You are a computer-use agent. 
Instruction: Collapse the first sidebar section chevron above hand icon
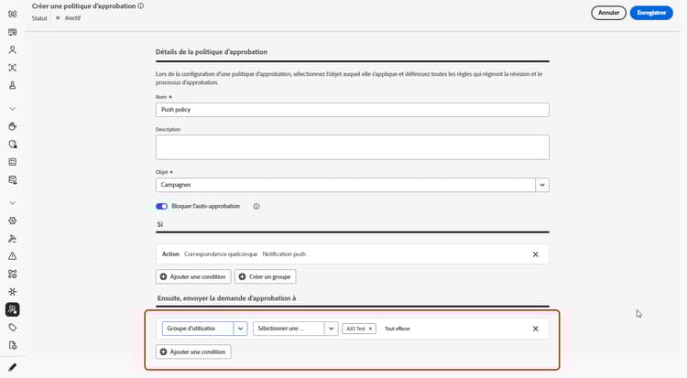pos(12,109)
